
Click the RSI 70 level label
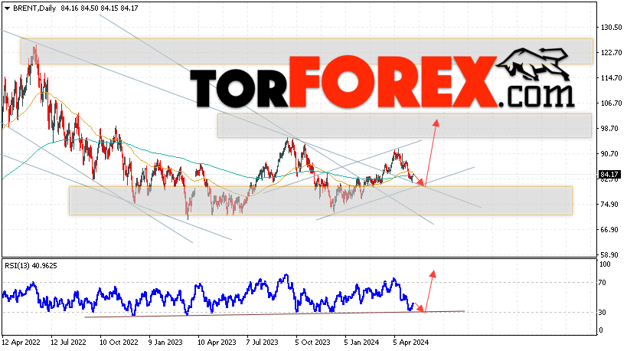coord(602,283)
